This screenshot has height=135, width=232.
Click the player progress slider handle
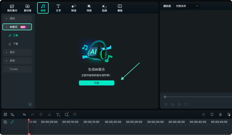point(165,97)
